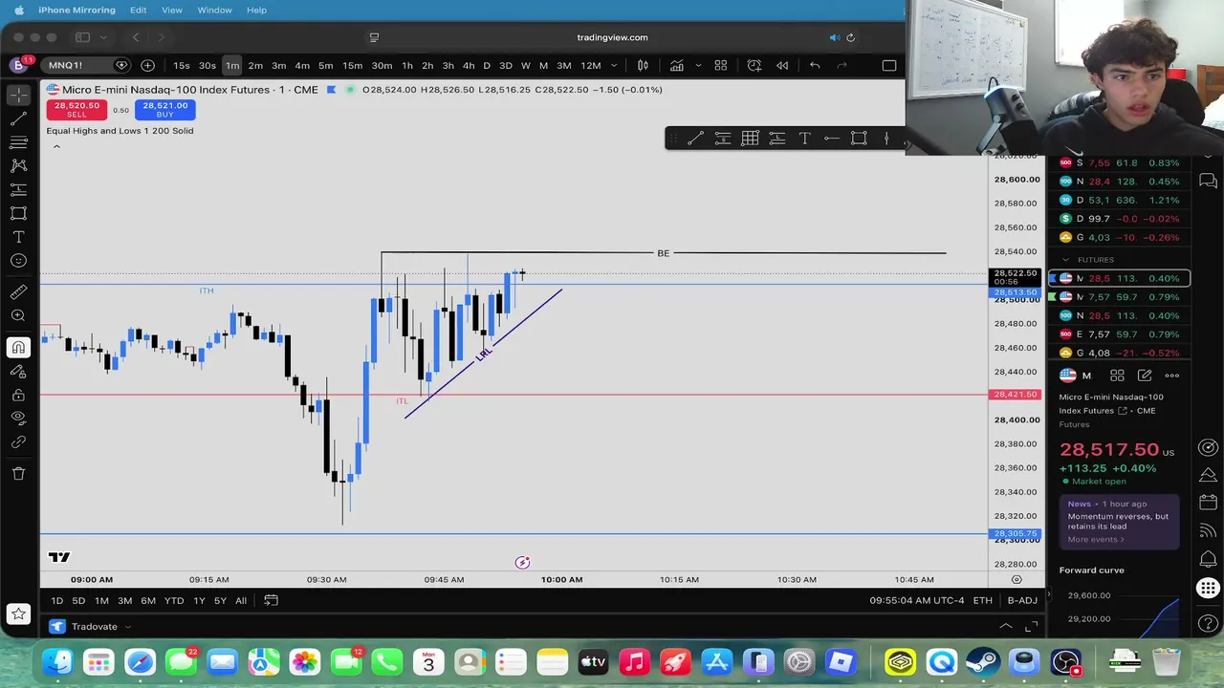Screen dimensions: 1224x688
Task: Remove drawings with the trash icon
Action: coord(18,473)
